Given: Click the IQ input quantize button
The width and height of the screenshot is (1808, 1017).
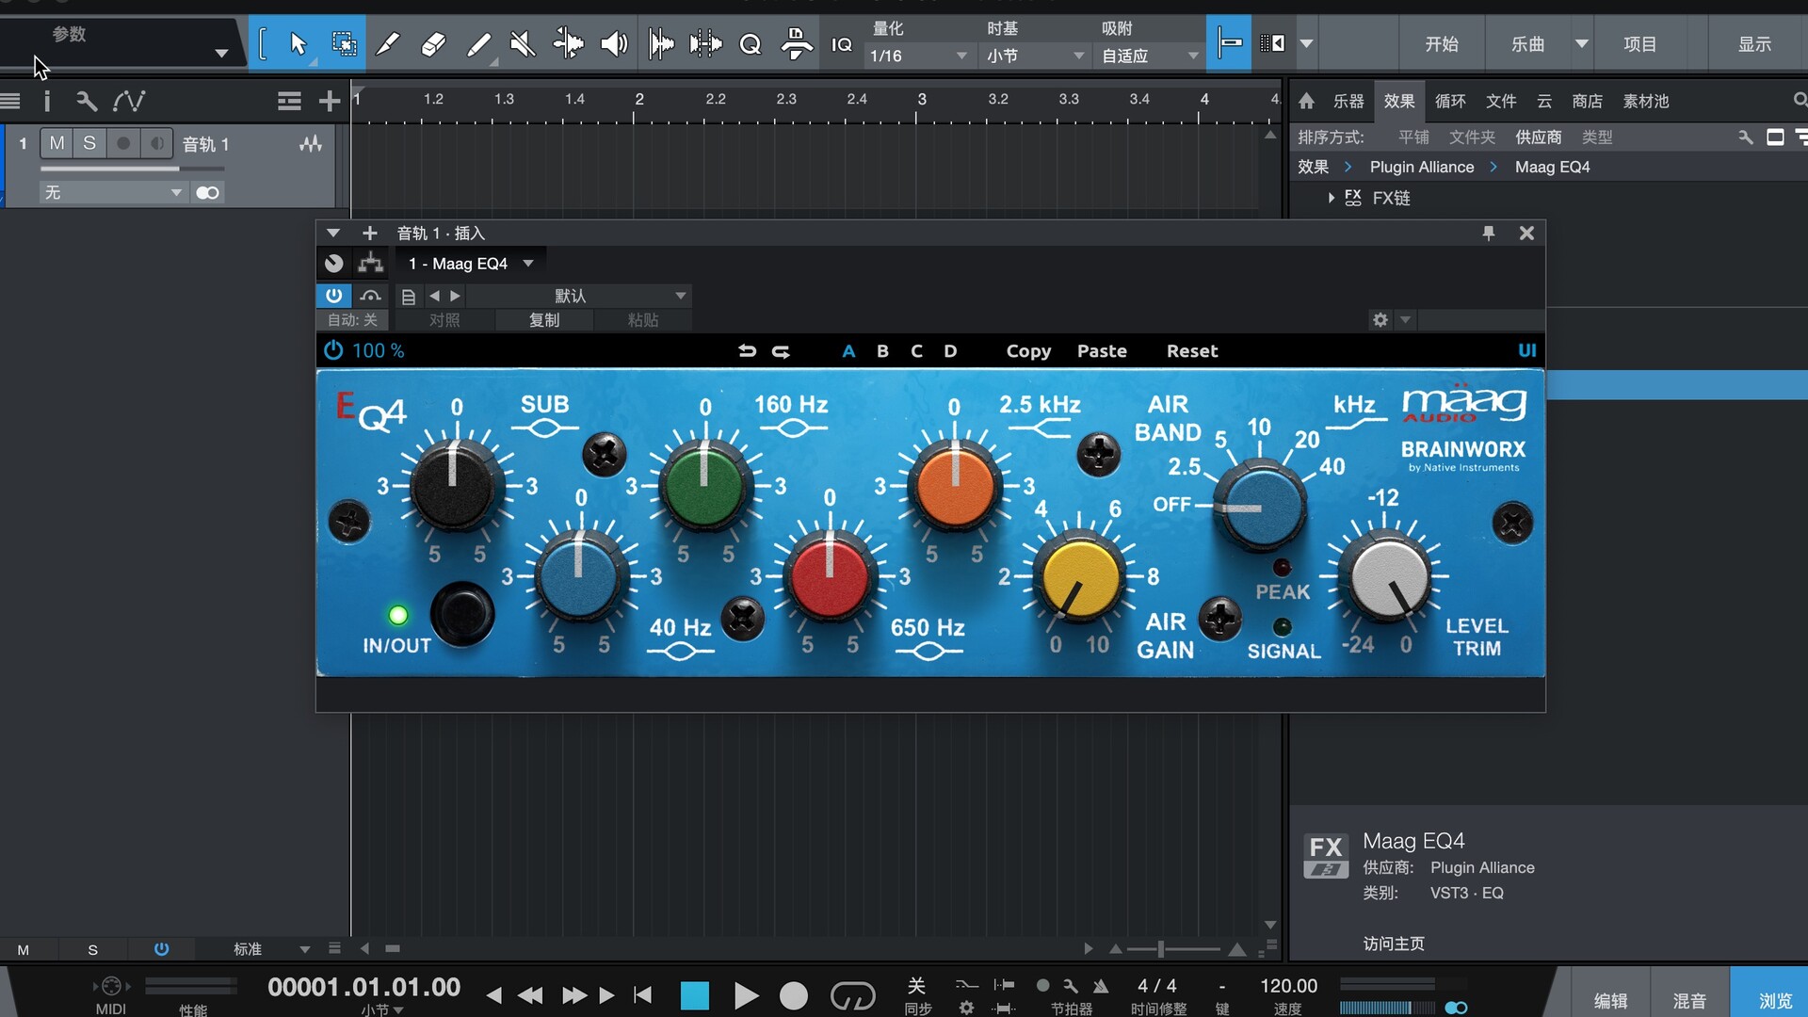Looking at the screenshot, I should [842, 44].
